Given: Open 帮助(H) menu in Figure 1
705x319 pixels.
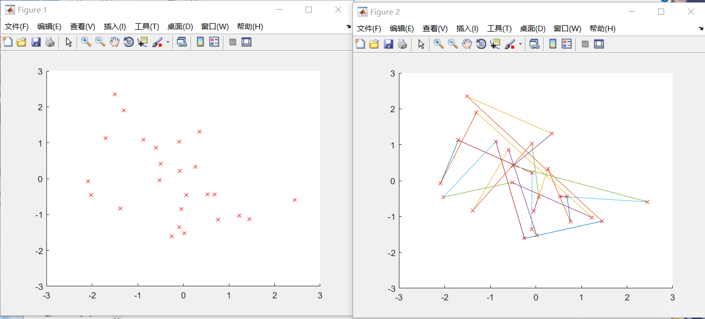Looking at the screenshot, I should coord(250,27).
